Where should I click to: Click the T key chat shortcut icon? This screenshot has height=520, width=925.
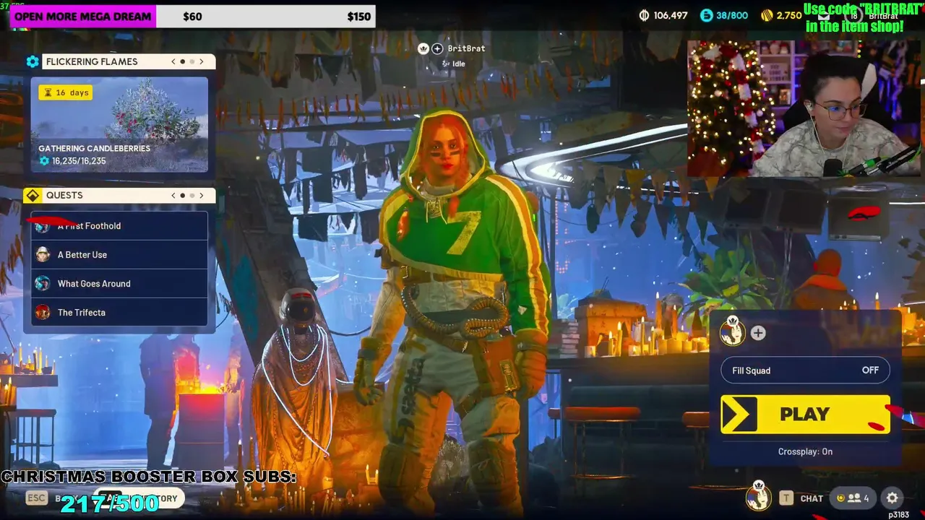786,498
